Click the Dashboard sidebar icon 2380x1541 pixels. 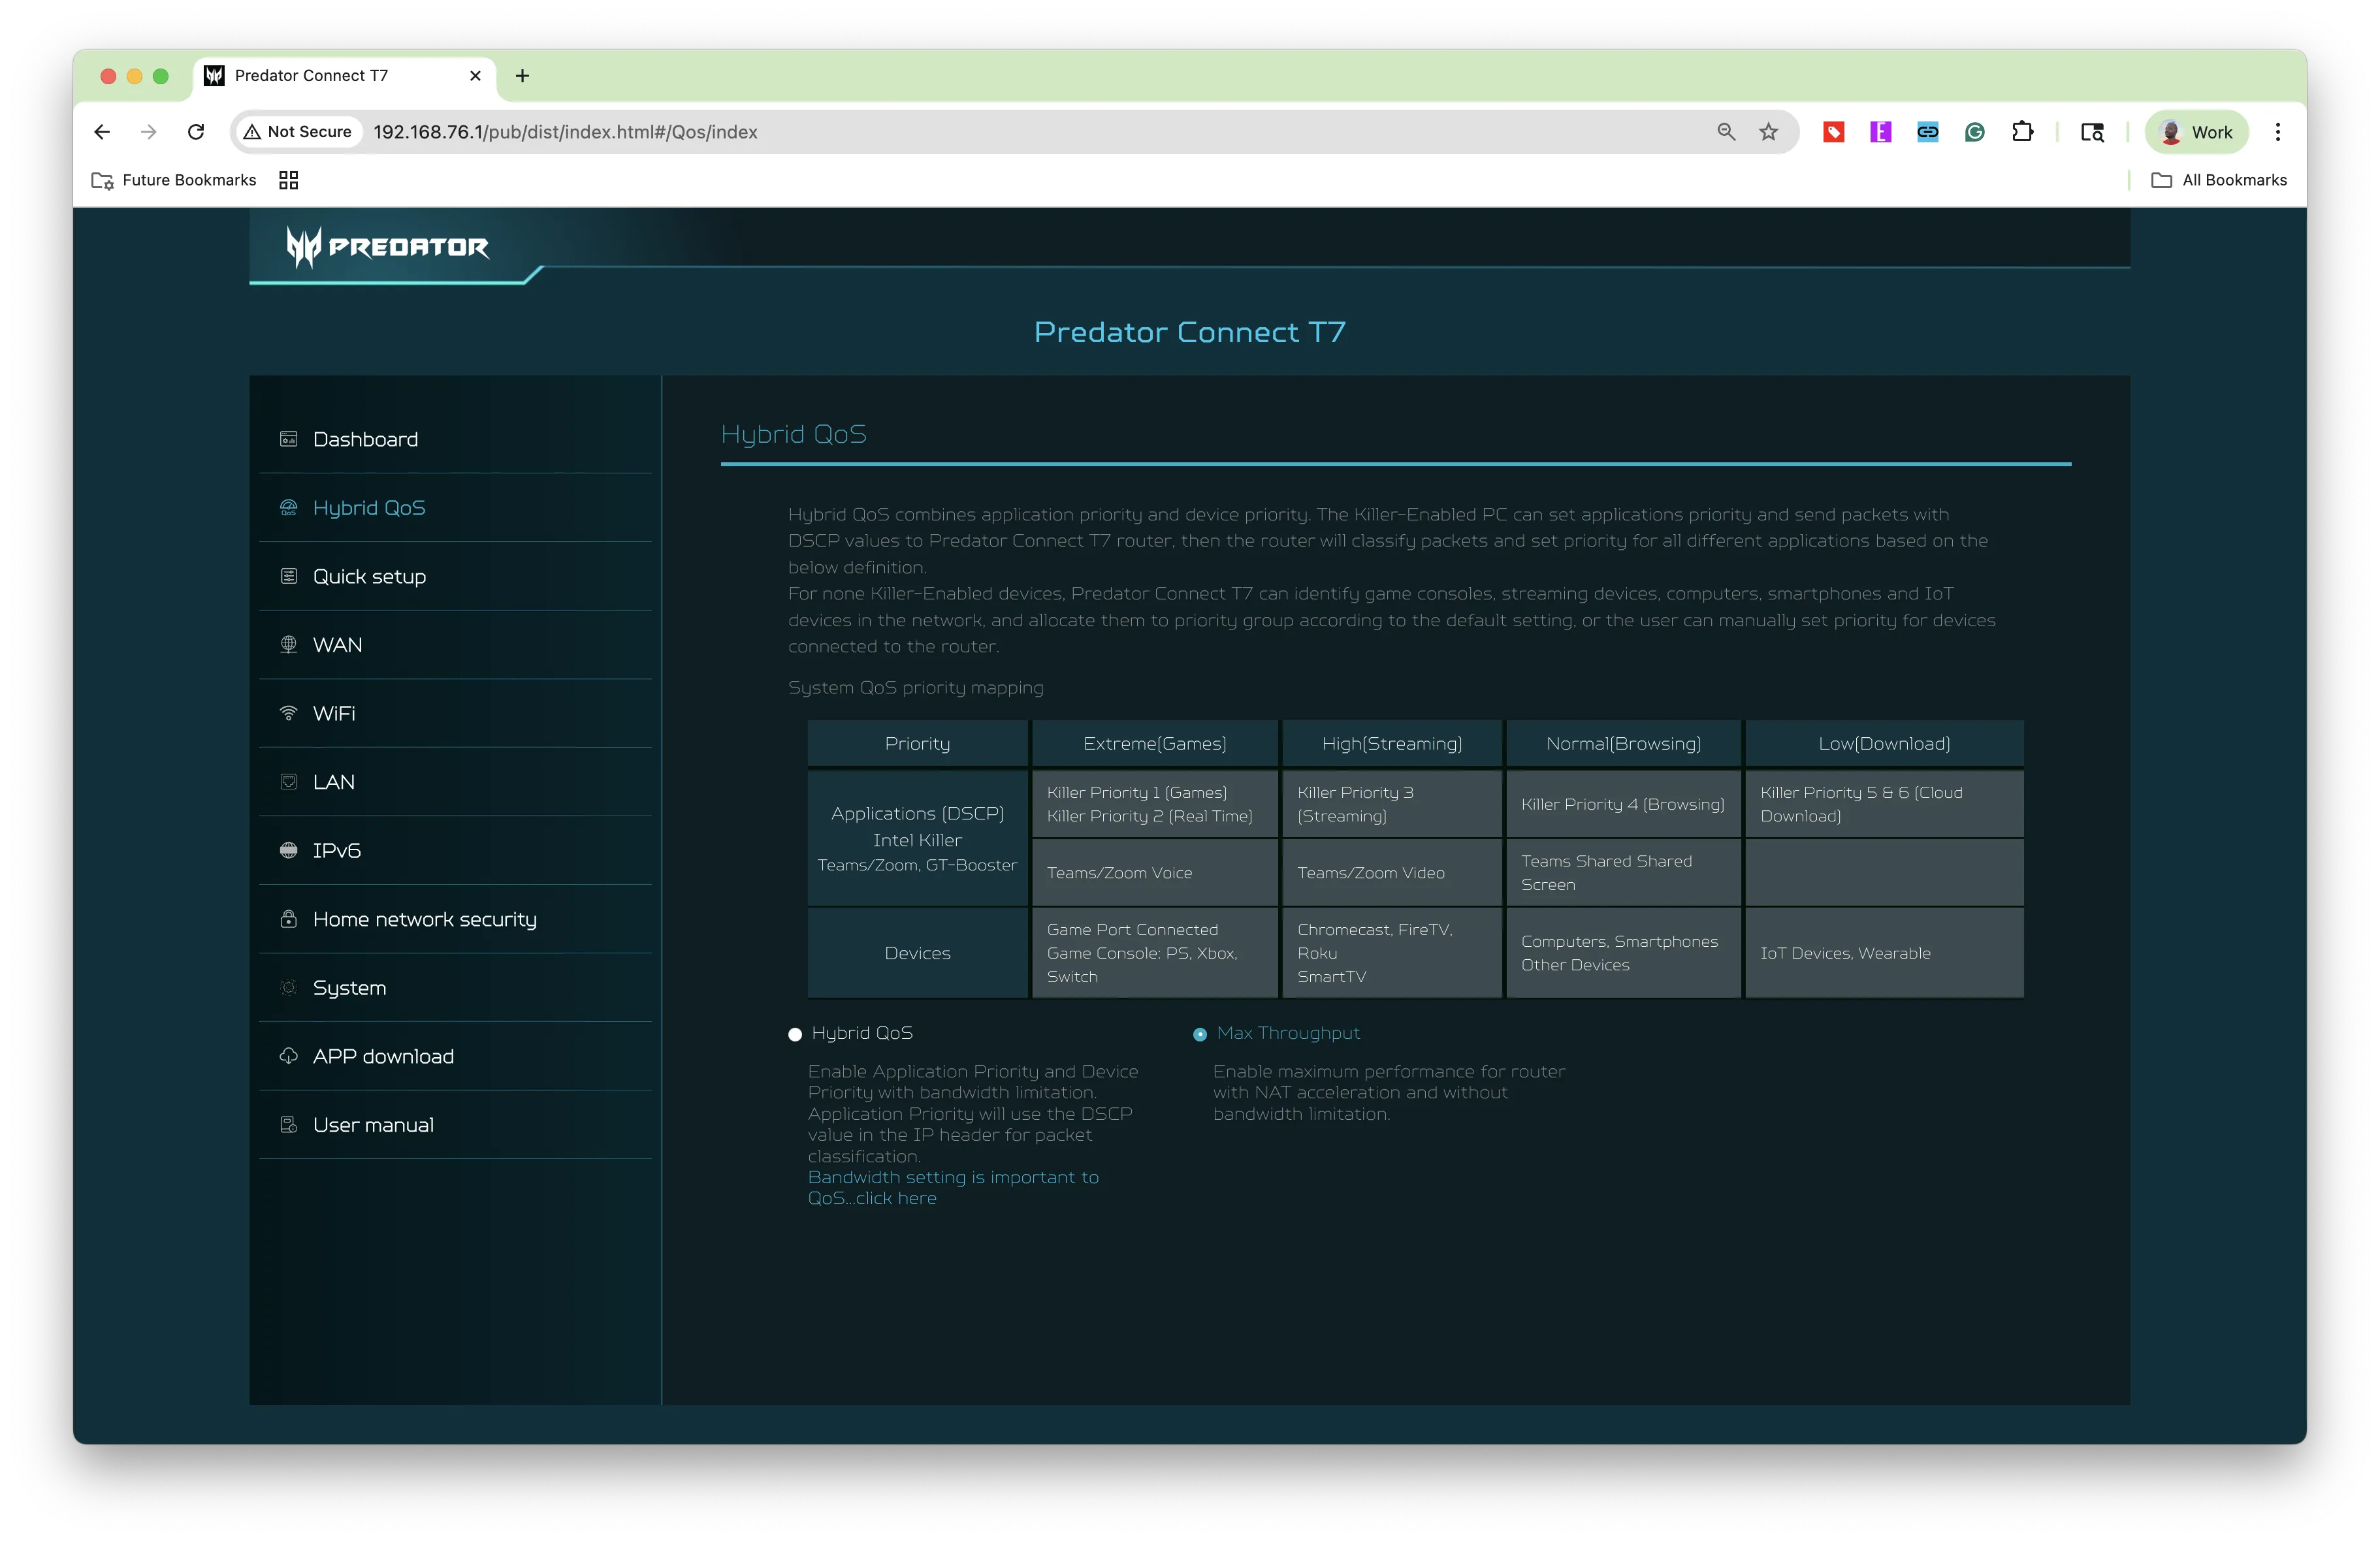tap(289, 439)
